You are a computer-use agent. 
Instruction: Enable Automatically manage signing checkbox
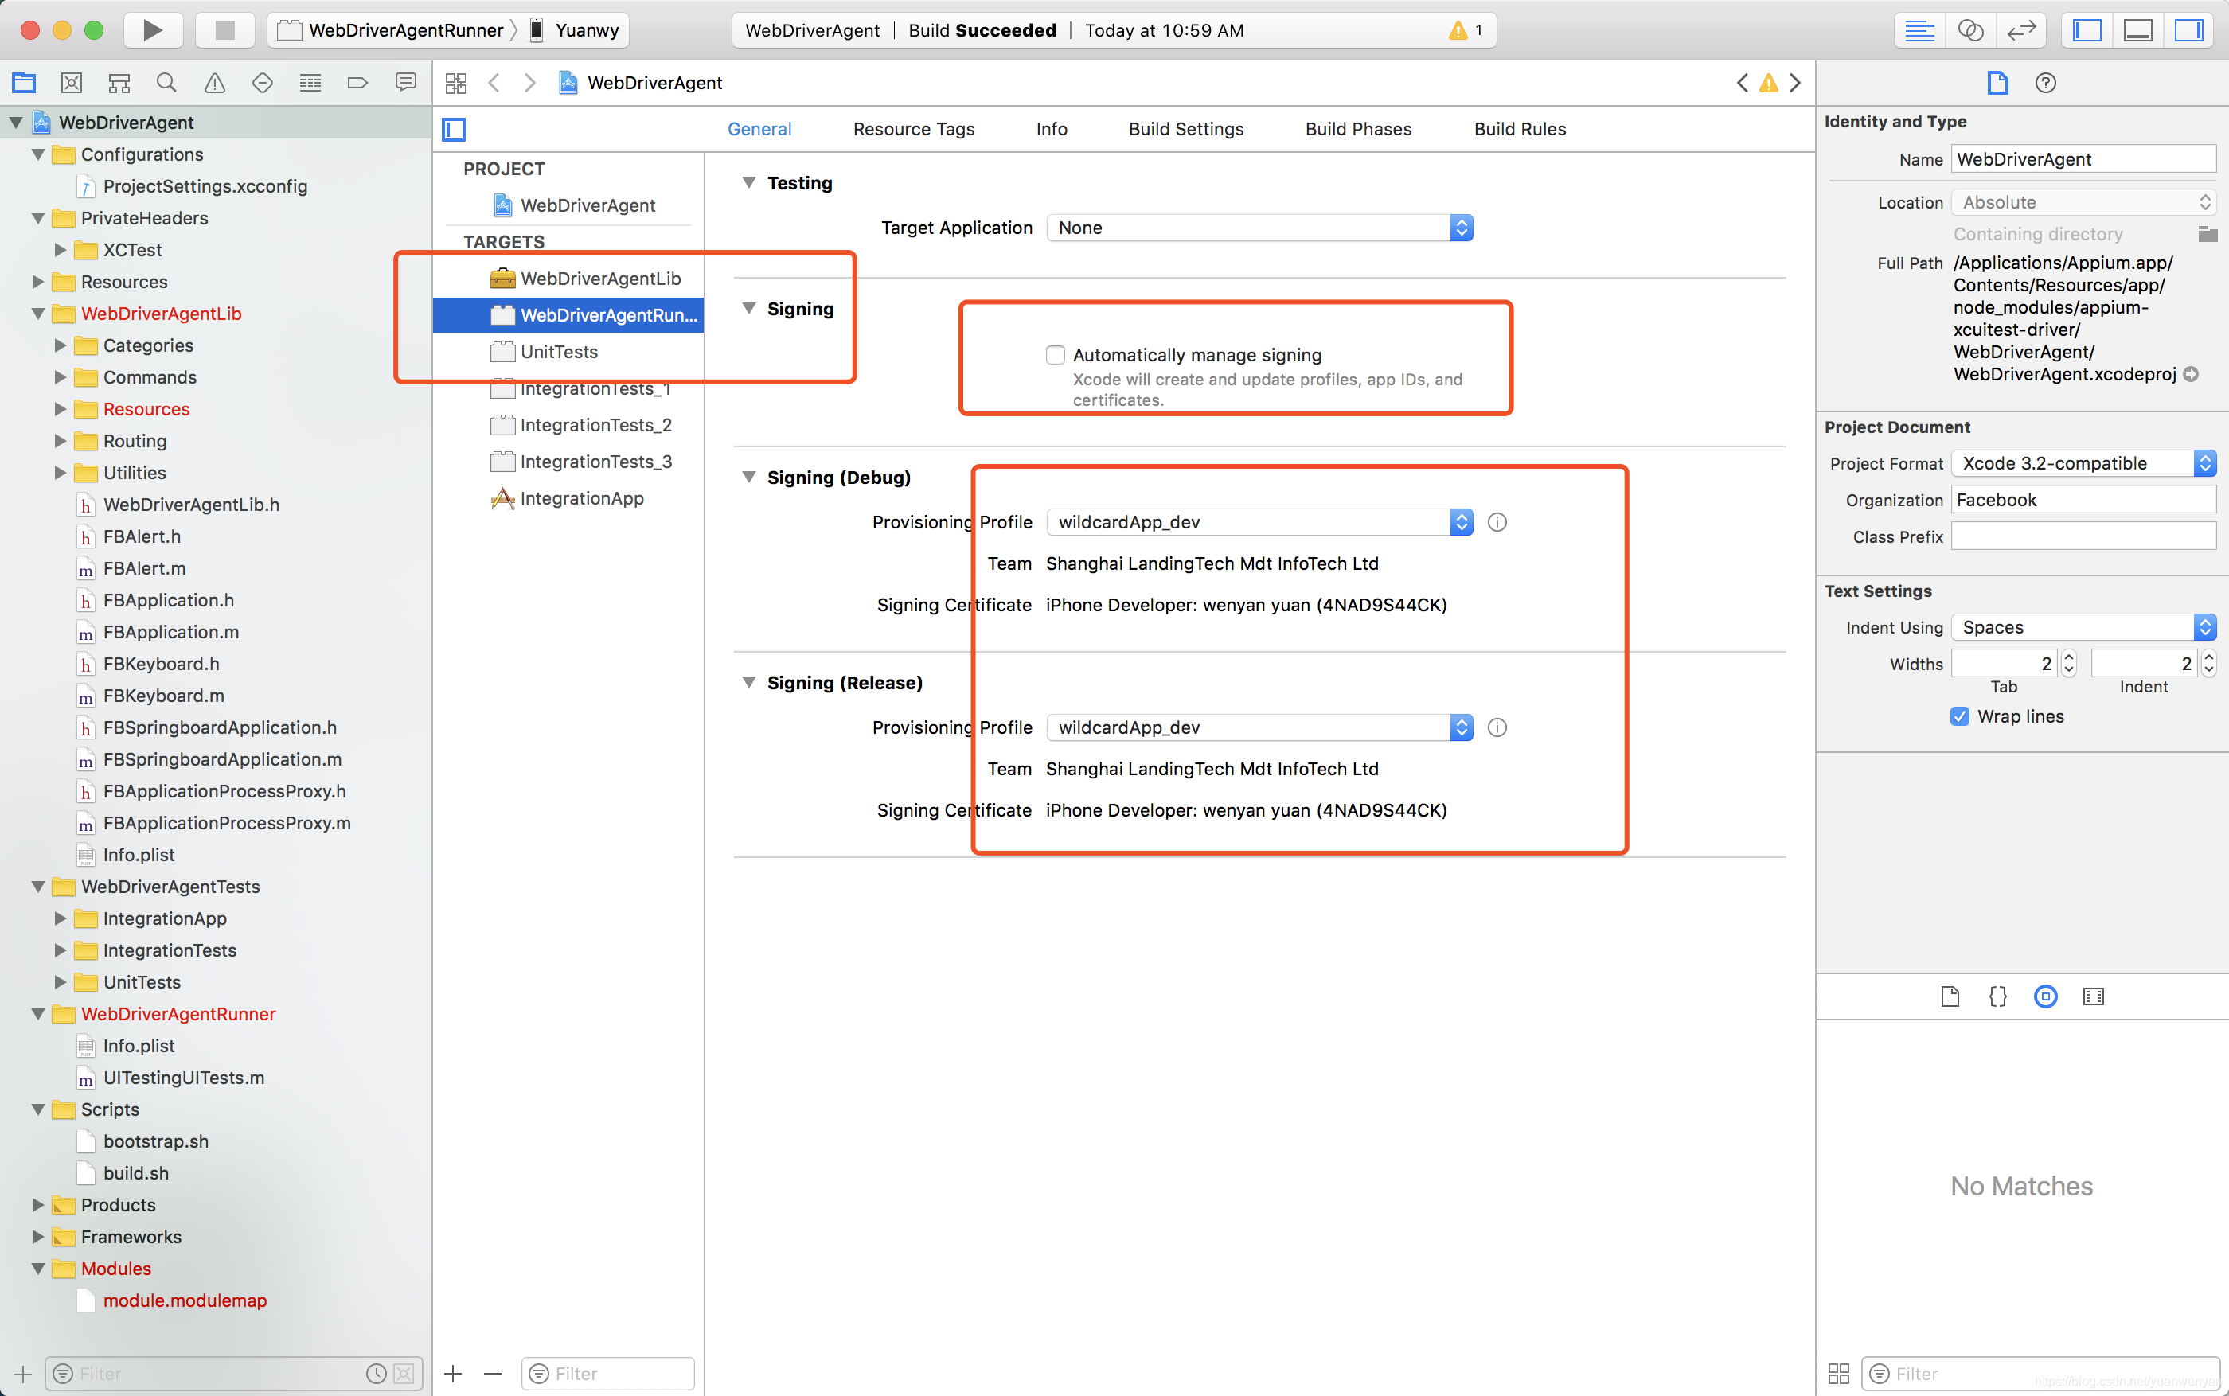point(1056,354)
